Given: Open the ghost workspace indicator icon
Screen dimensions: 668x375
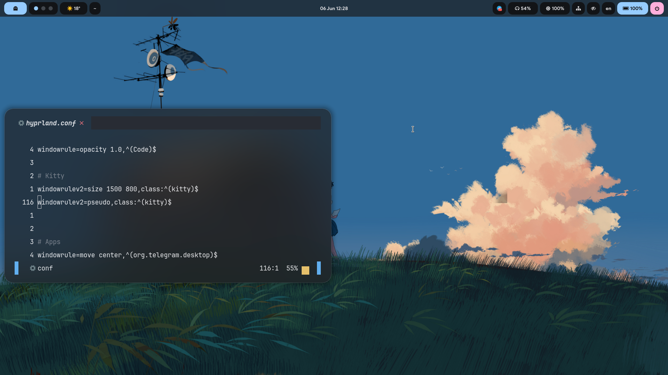Looking at the screenshot, I should click(15, 8).
